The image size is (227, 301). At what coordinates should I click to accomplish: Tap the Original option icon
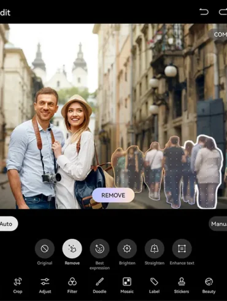coord(45,249)
